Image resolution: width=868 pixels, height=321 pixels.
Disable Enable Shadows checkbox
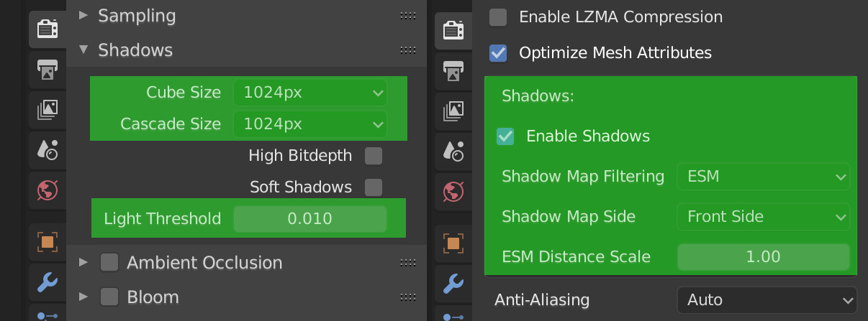(505, 136)
